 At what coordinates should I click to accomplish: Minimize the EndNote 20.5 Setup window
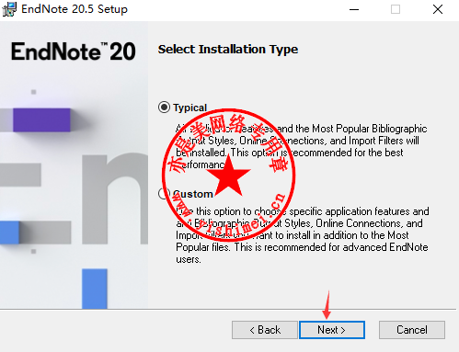coord(354,9)
